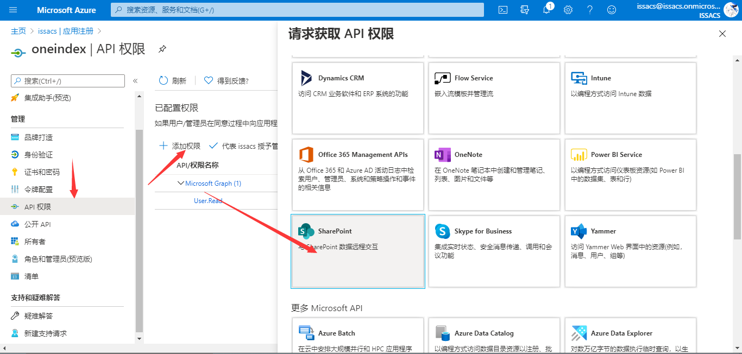Click the Yammer logo icon
The width and height of the screenshot is (742, 354).
pyautogui.click(x=579, y=231)
